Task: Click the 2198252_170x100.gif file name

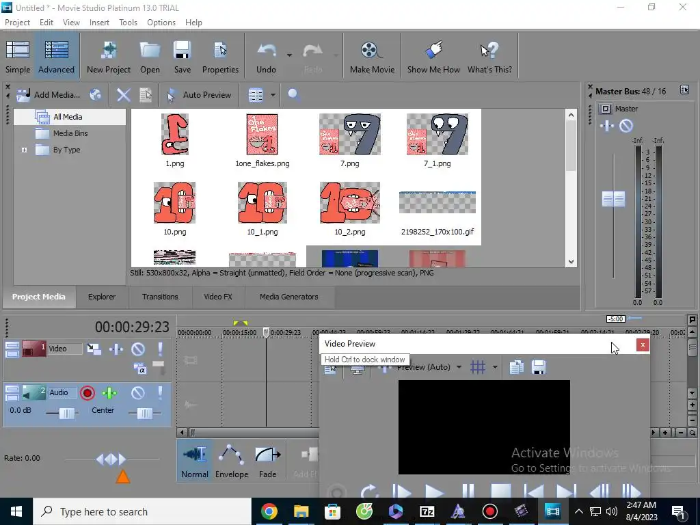Action: pos(437,232)
